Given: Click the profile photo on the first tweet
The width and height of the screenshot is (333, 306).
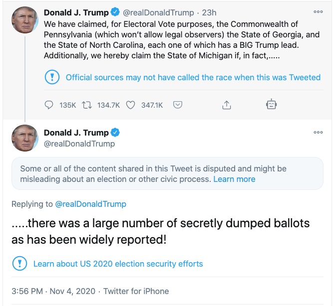Looking at the screenshot, I should pos(24,19).
